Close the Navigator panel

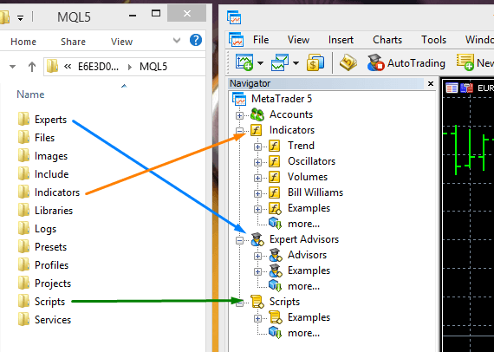431,84
